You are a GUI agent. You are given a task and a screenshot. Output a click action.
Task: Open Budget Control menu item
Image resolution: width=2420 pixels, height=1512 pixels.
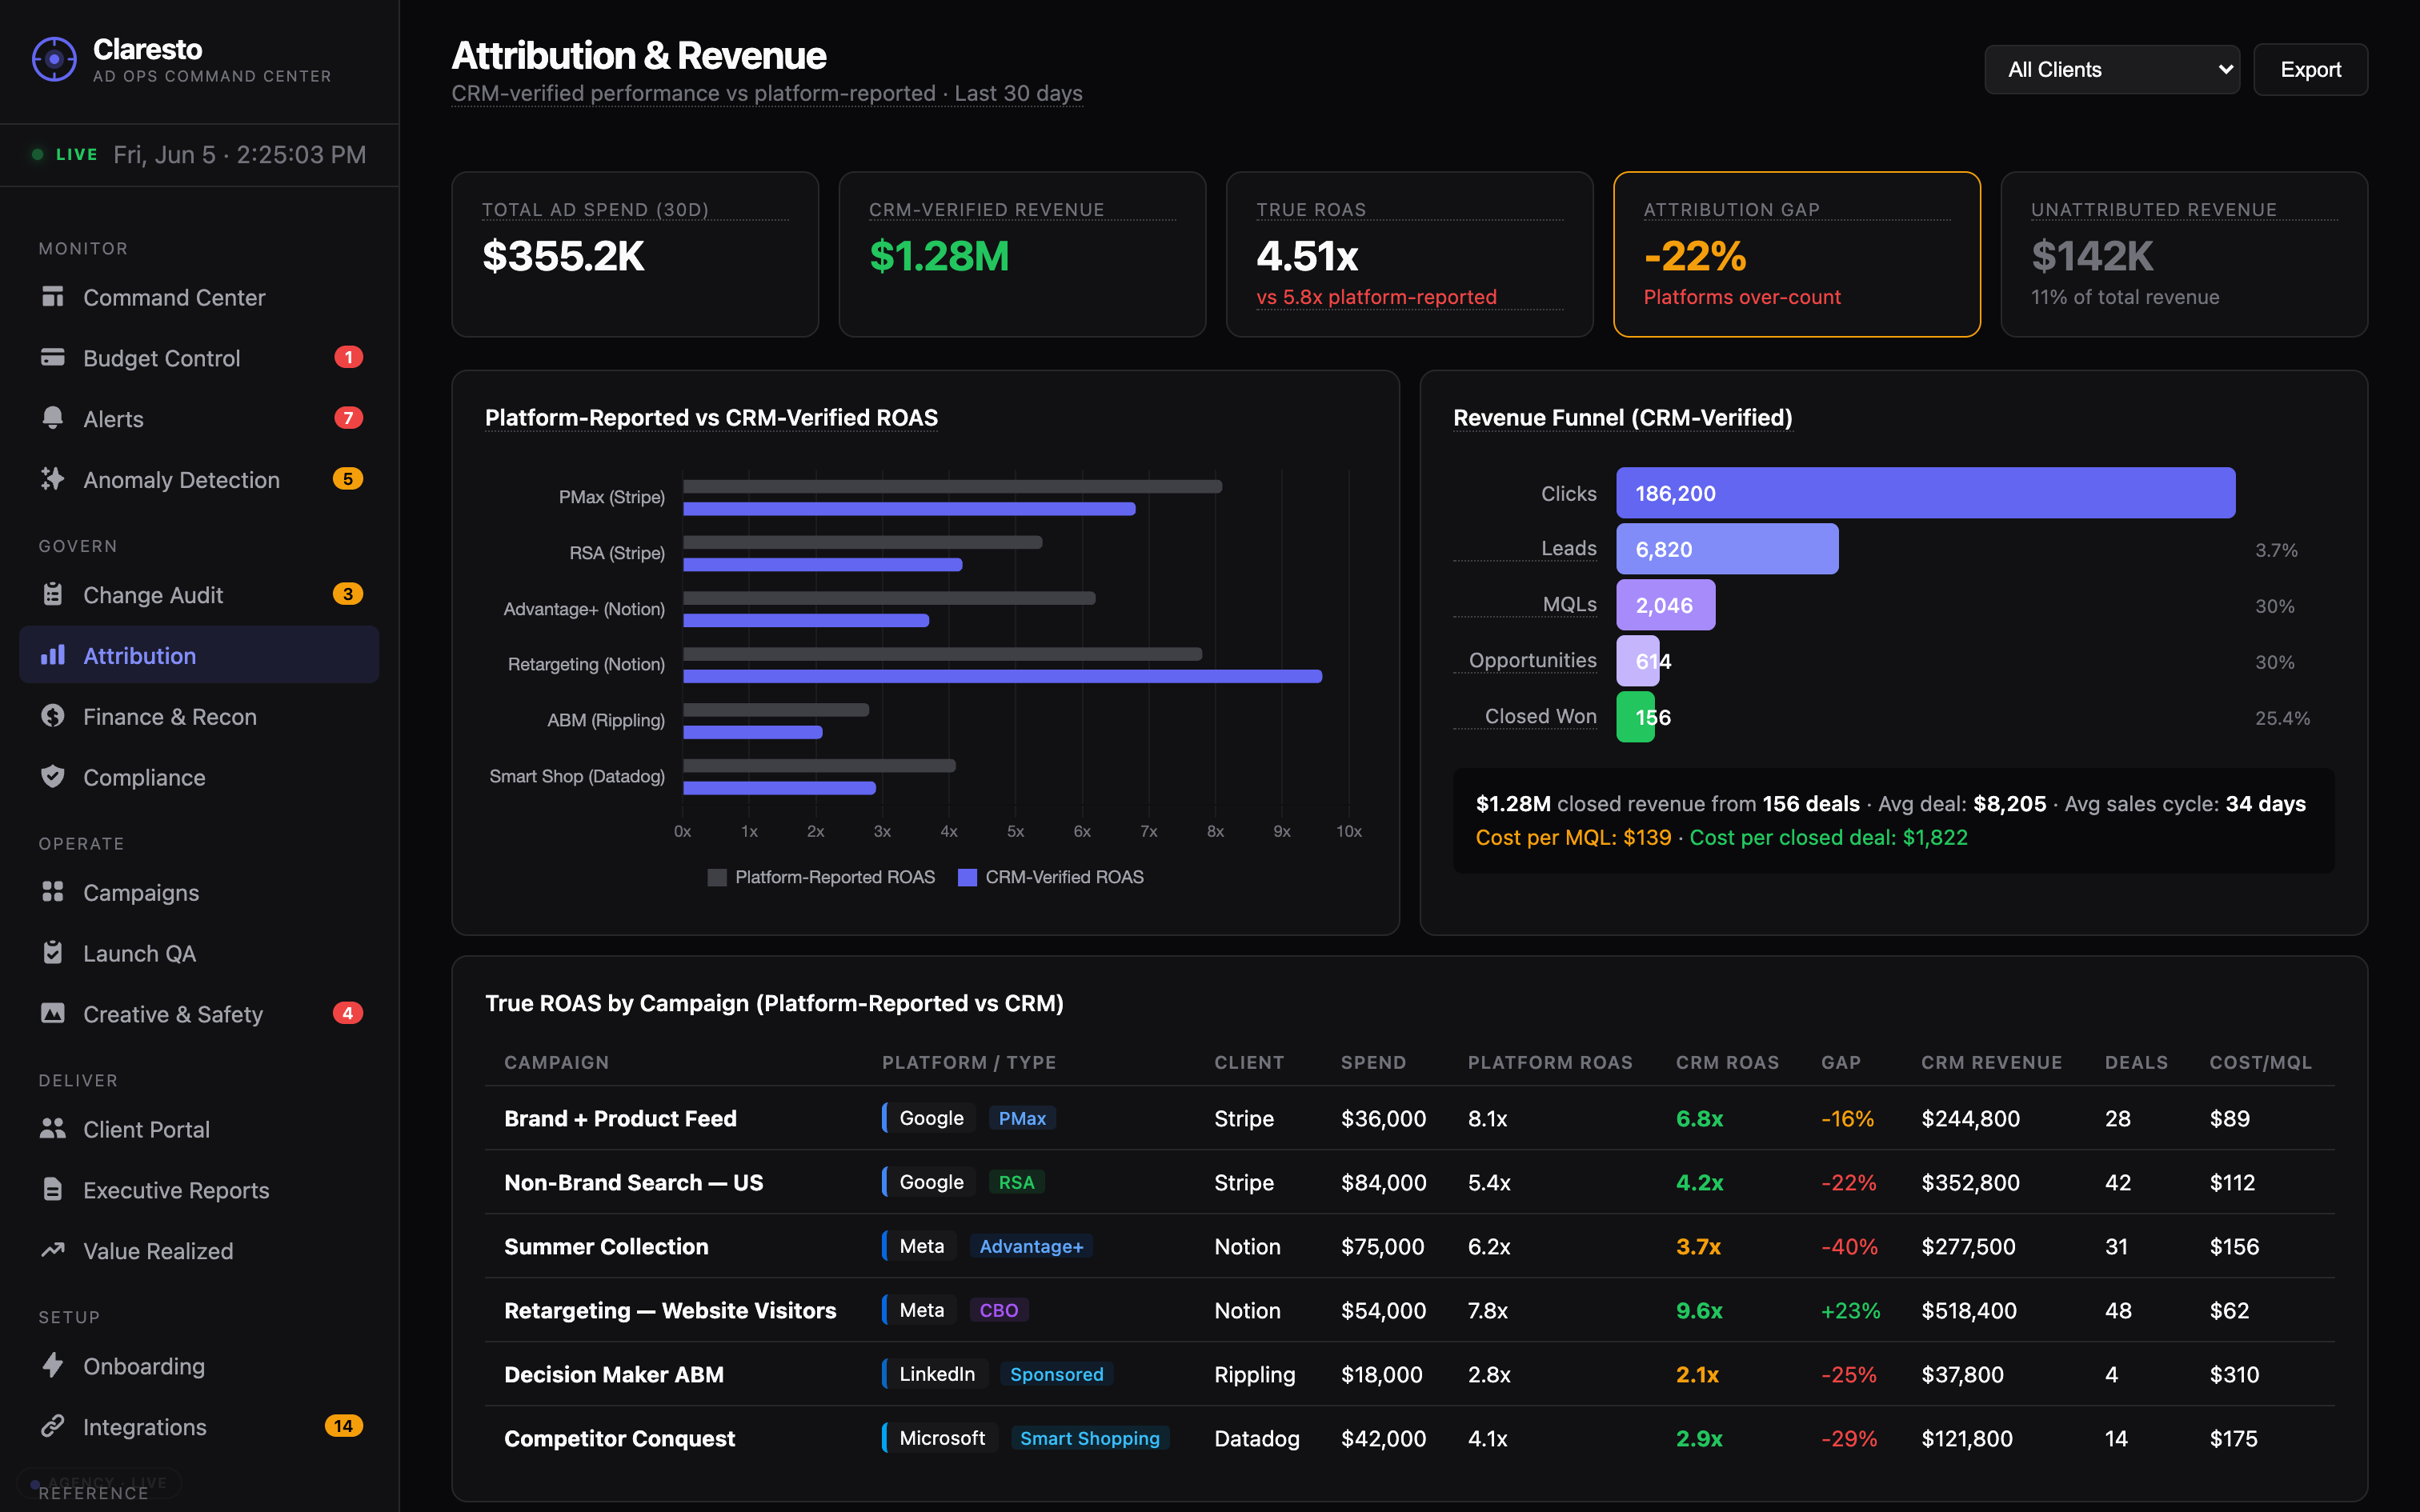click(x=199, y=358)
